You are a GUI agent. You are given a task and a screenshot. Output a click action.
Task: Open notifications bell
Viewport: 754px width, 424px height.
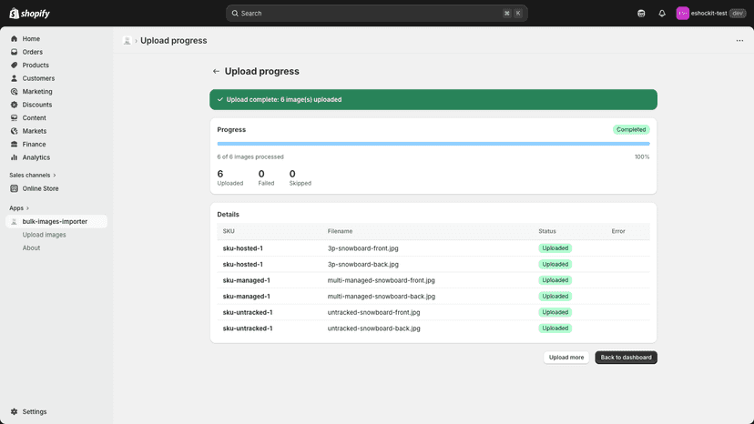(662, 14)
